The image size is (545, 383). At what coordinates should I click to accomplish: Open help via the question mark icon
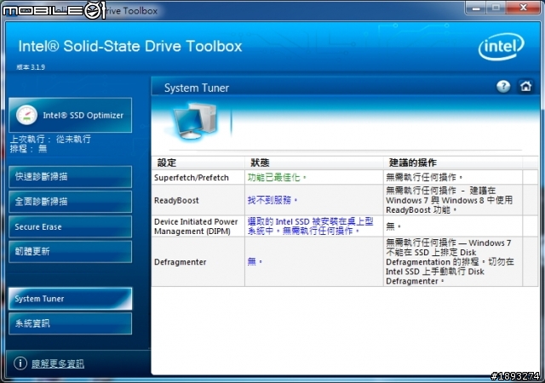pyautogui.click(x=503, y=86)
